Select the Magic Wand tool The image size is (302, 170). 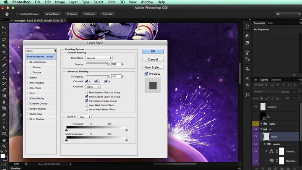(4, 46)
